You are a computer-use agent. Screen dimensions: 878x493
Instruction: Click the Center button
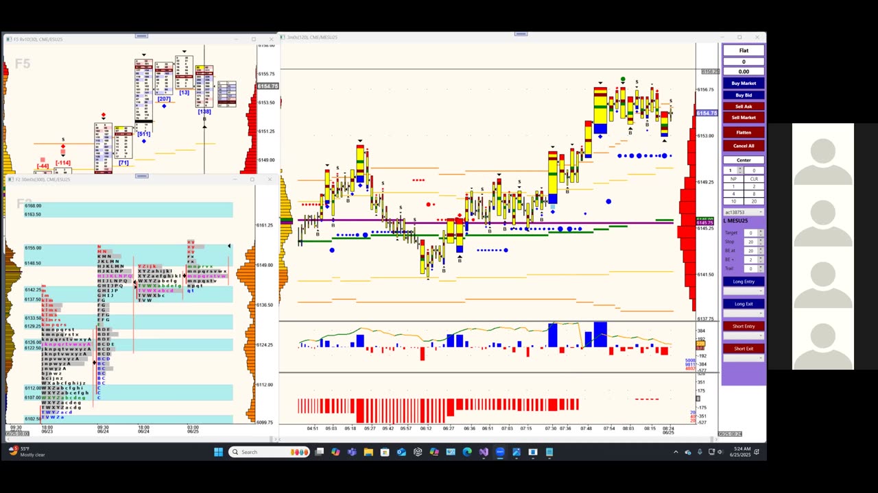point(744,160)
